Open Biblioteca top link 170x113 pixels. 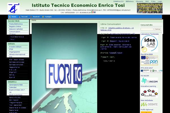tap(129, 1)
